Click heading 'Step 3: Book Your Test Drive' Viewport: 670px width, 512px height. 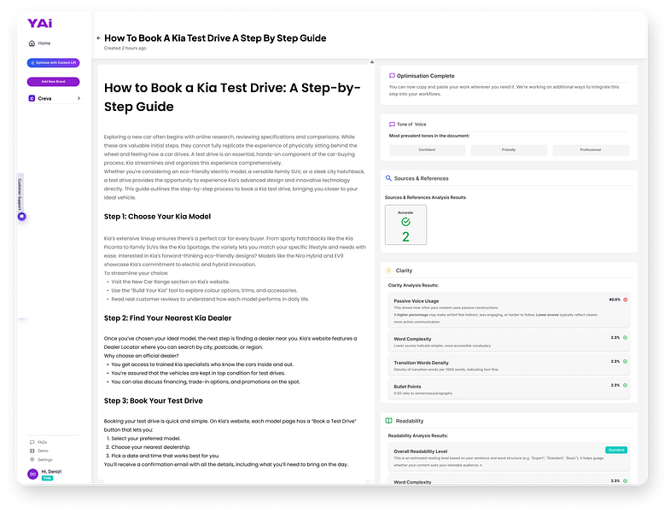[x=154, y=401]
